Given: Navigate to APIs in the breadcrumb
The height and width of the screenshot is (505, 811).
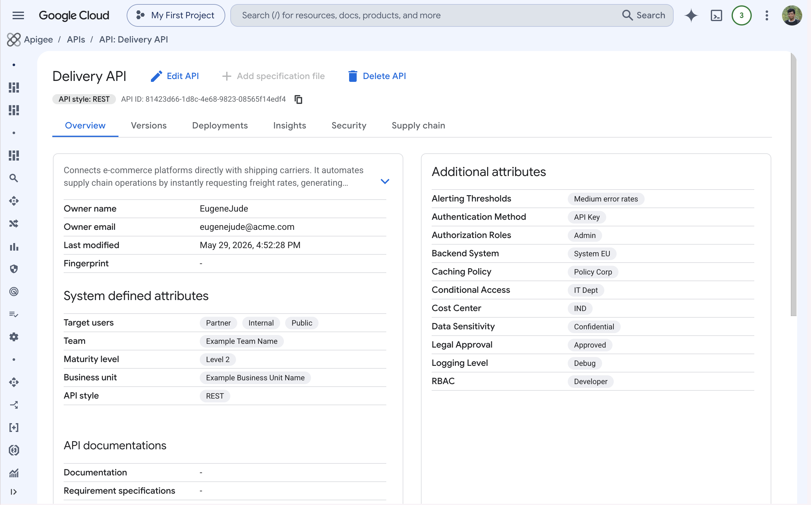Looking at the screenshot, I should (x=76, y=39).
